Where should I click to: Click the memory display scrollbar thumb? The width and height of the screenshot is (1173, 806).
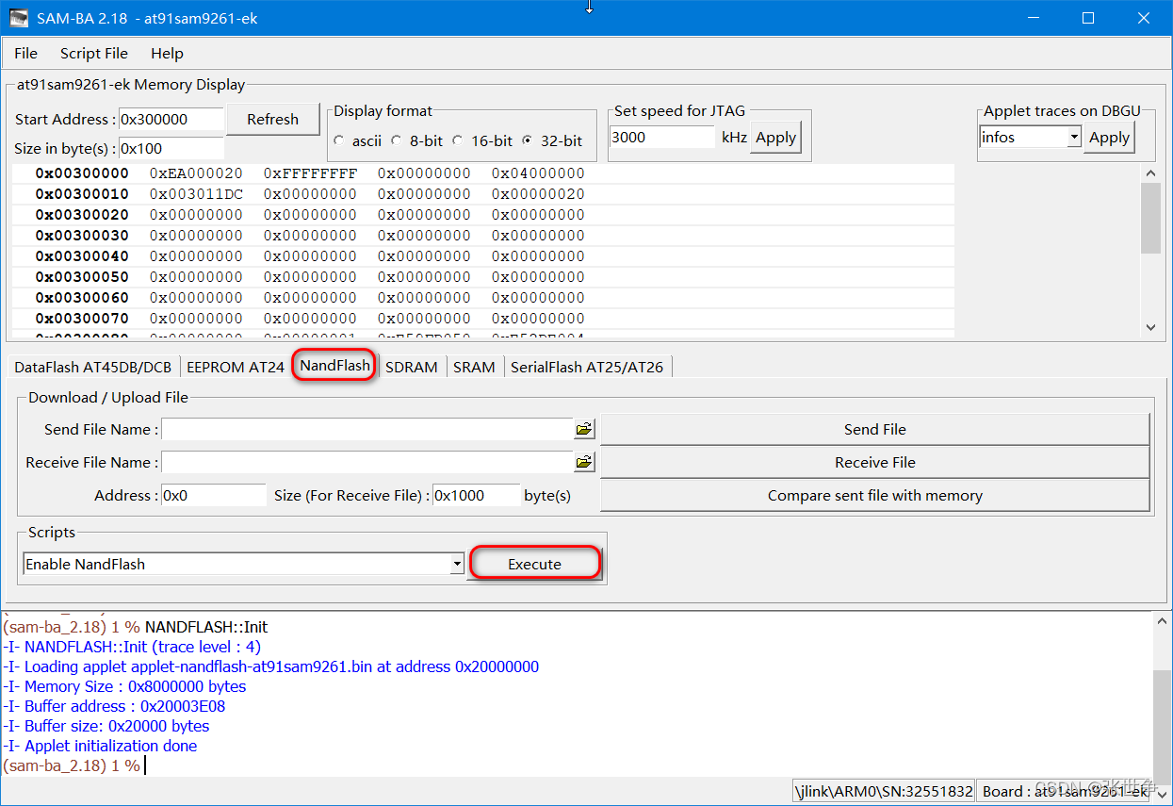(1150, 218)
